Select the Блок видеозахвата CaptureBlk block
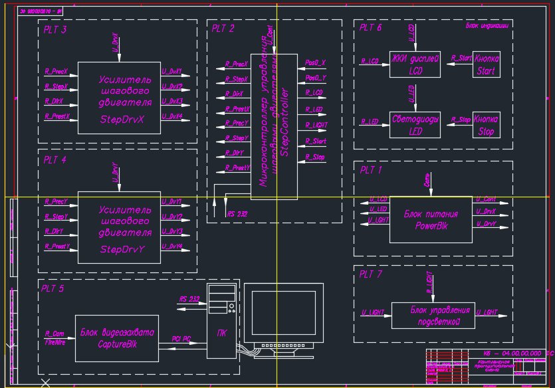The image size is (555, 388). [117, 338]
